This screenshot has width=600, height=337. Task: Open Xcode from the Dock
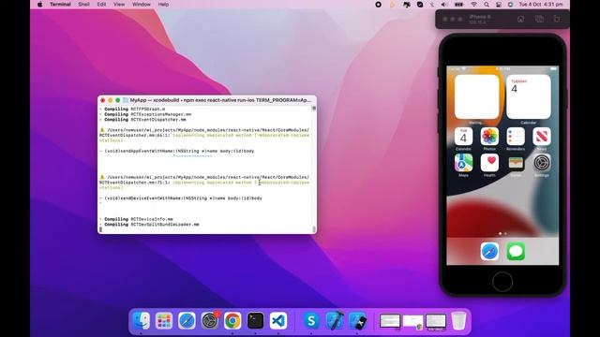point(335,320)
